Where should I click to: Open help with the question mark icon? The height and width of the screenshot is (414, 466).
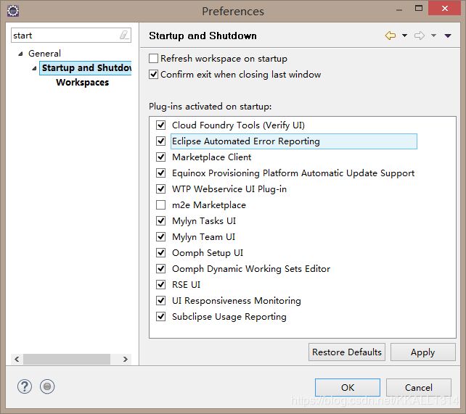click(x=25, y=386)
